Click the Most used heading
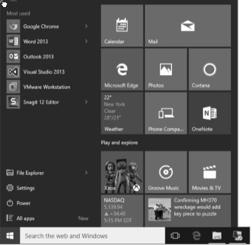252x245 pixels. [18, 13]
